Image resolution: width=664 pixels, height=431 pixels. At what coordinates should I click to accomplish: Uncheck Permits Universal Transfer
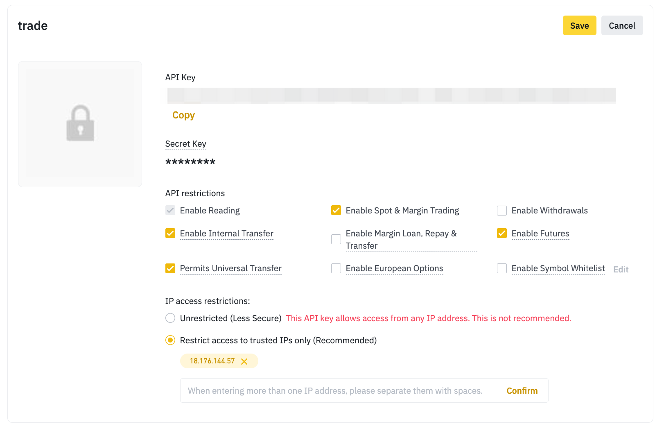click(170, 268)
